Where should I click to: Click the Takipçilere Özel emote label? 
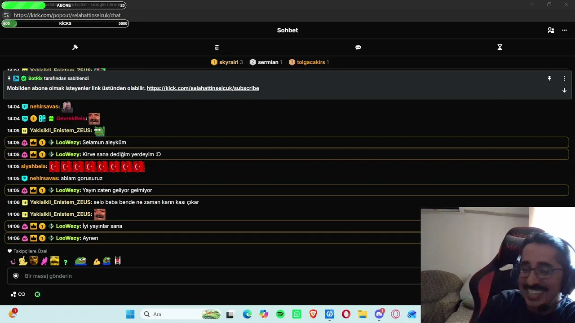30,251
